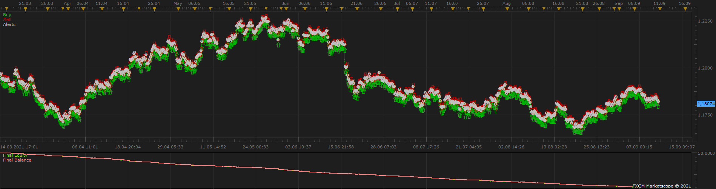716x189 pixels.
Task: Click the current price tag 1,18074
Action: tap(706, 104)
